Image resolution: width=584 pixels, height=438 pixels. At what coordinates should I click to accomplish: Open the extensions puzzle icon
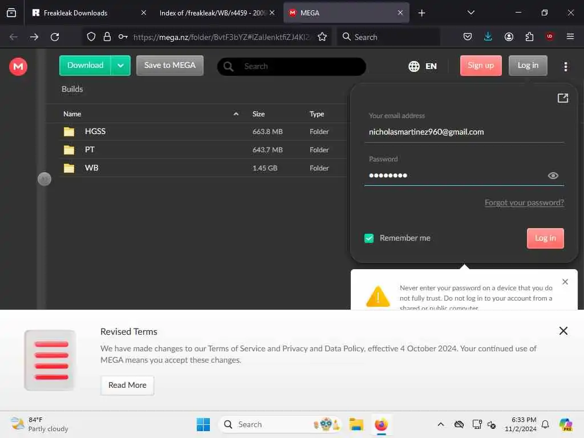(x=529, y=36)
